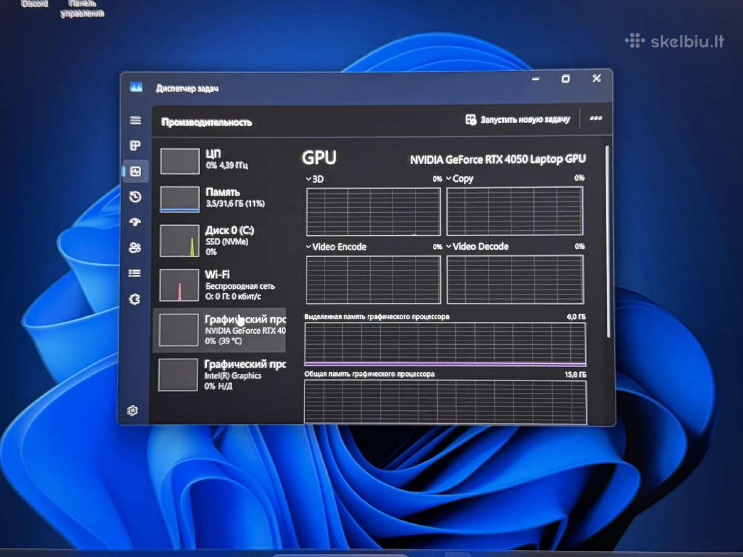Image resolution: width=743 pixels, height=557 pixels.
Task: Open the Details list icon in sidebar
Action: click(134, 273)
